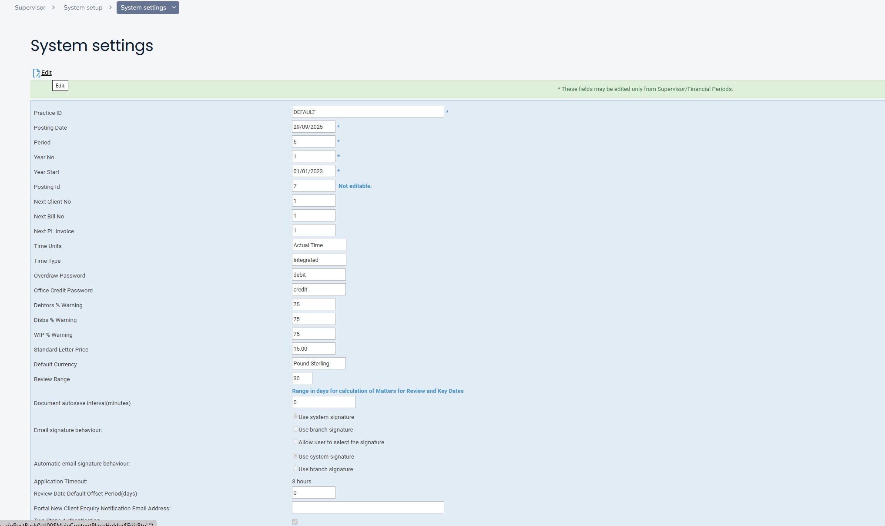Select email 'Use branch signature' radio option
This screenshot has width=885, height=526.
pyautogui.click(x=295, y=429)
